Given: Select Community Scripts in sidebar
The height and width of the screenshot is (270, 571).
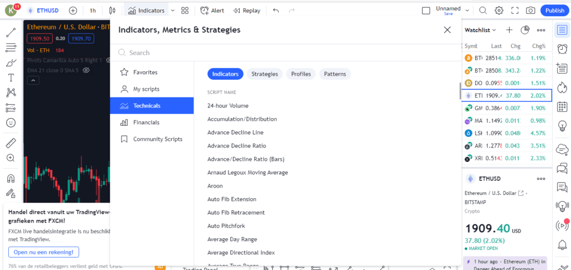Looking at the screenshot, I should click(x=157, y=139).
